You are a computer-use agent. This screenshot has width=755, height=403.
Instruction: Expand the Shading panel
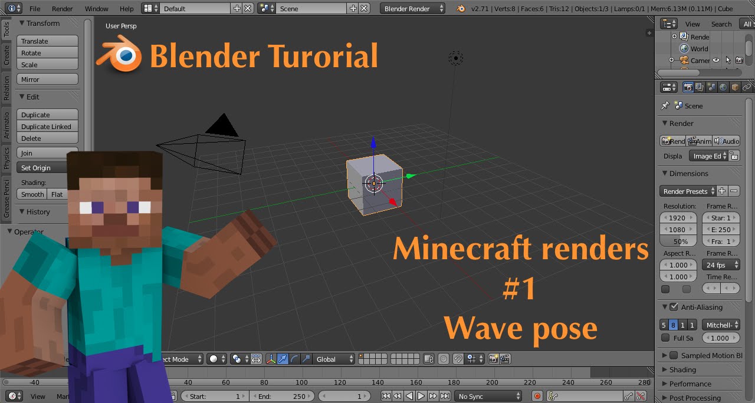(x=682, y=369)
